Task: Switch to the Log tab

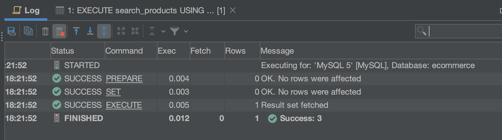Action: tap(26, 10)
